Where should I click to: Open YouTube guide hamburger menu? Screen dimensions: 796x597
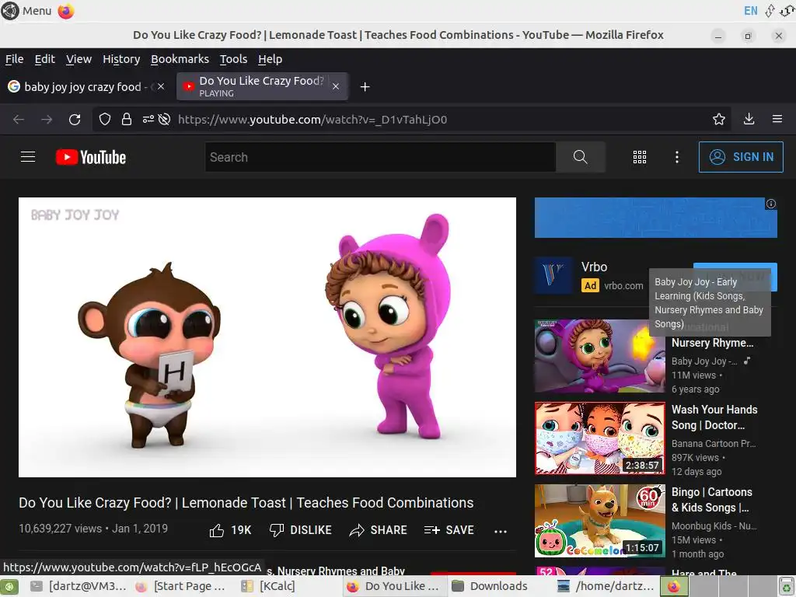28,157
